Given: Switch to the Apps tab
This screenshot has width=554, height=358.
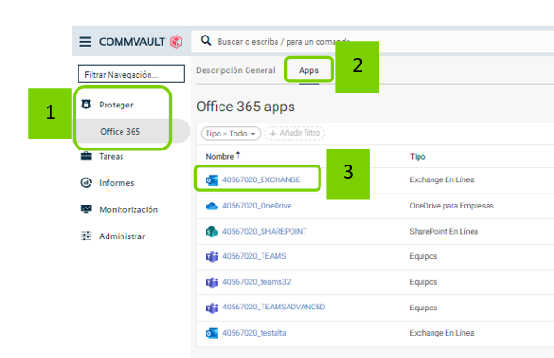Looking at the screenshot, I should tap(308, 70).
